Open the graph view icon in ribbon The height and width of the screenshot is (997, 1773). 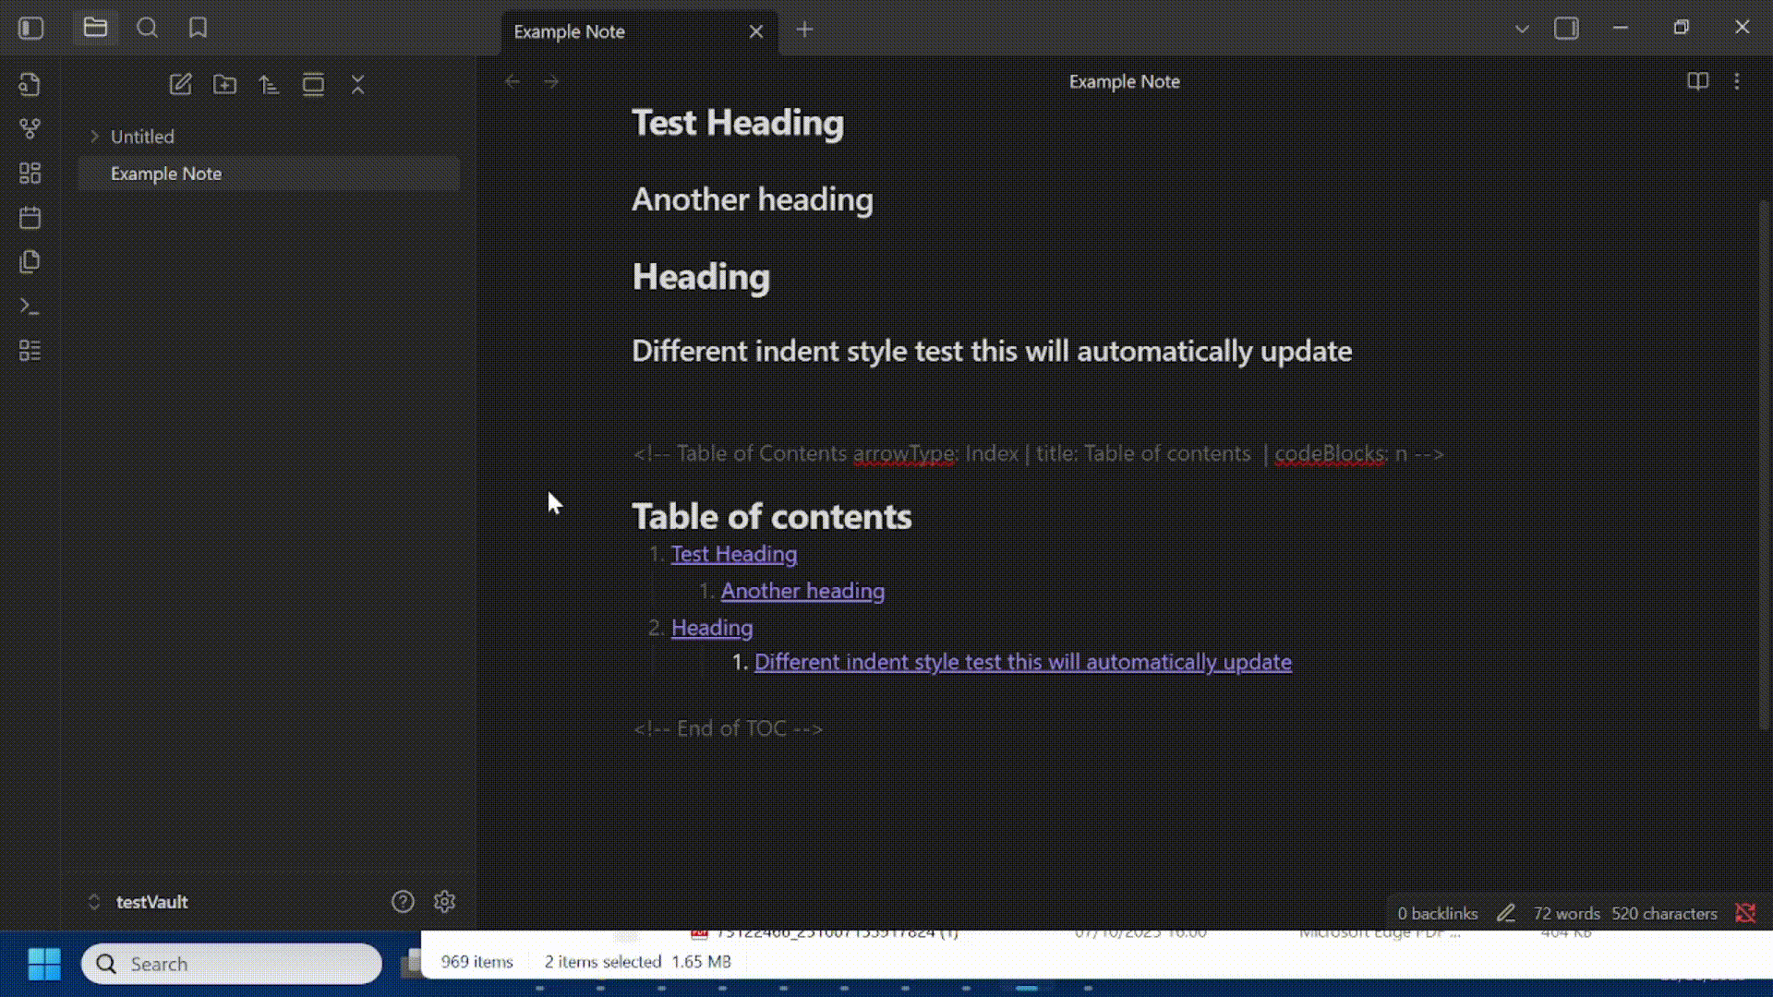coord(30,128)
